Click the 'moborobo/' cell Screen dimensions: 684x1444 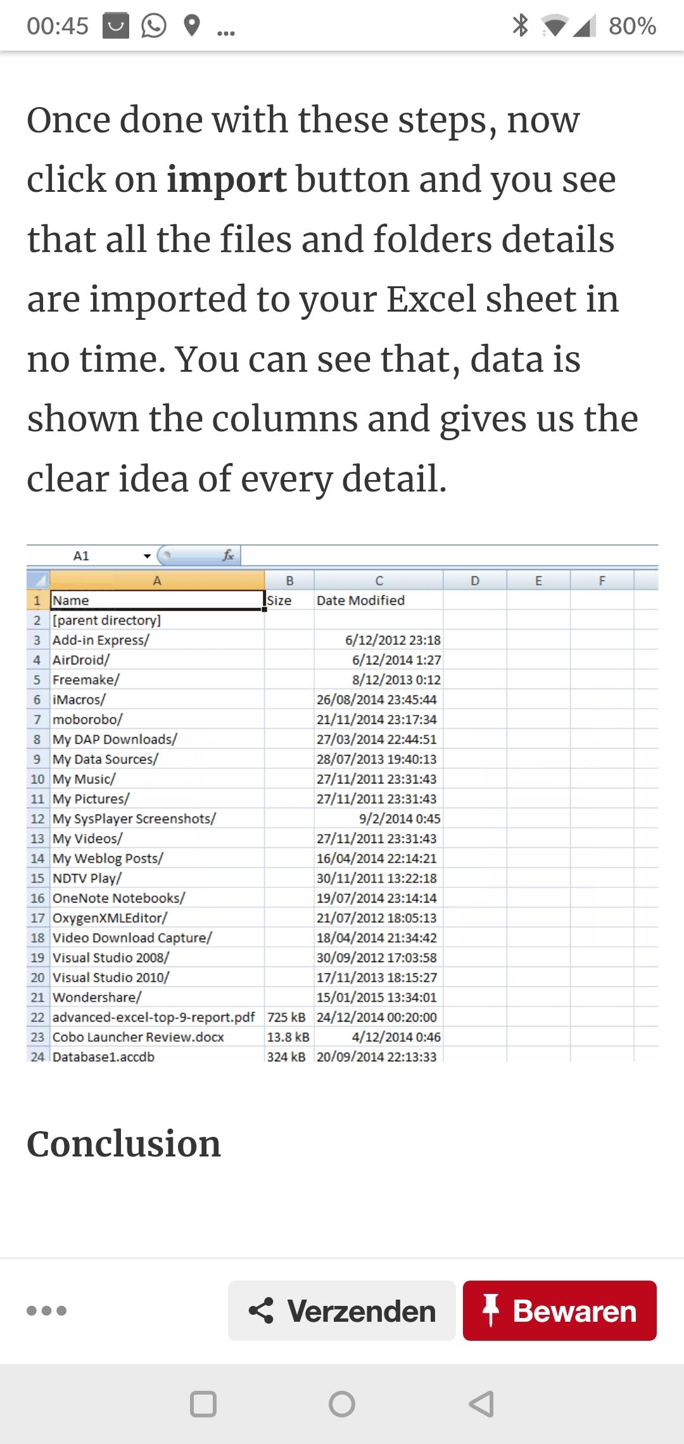point(157,719)
